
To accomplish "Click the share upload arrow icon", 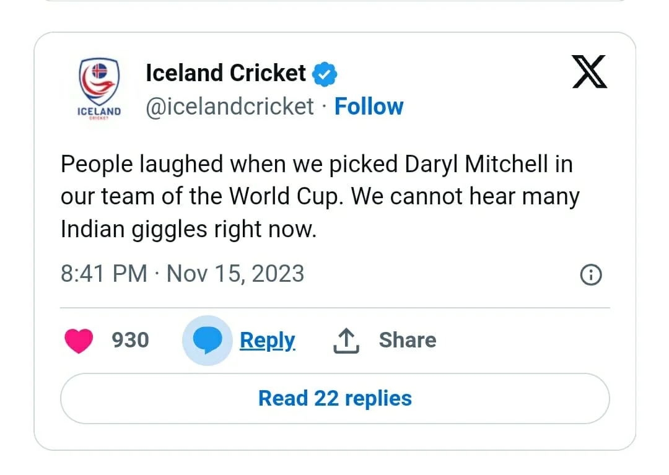I will click(346, 340).
